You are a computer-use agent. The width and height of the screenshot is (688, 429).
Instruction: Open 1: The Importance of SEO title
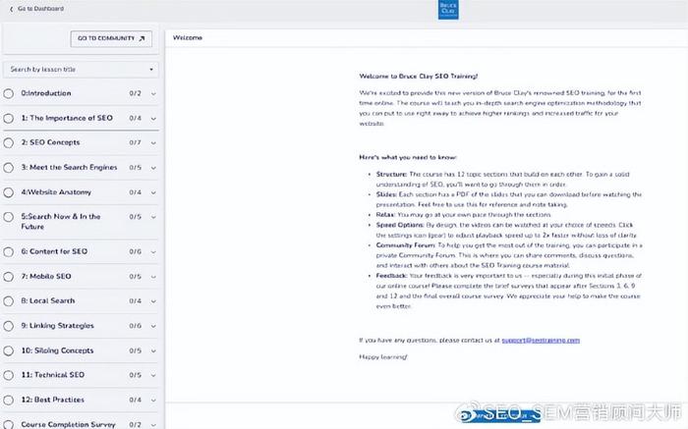click(x=67, y=118)
